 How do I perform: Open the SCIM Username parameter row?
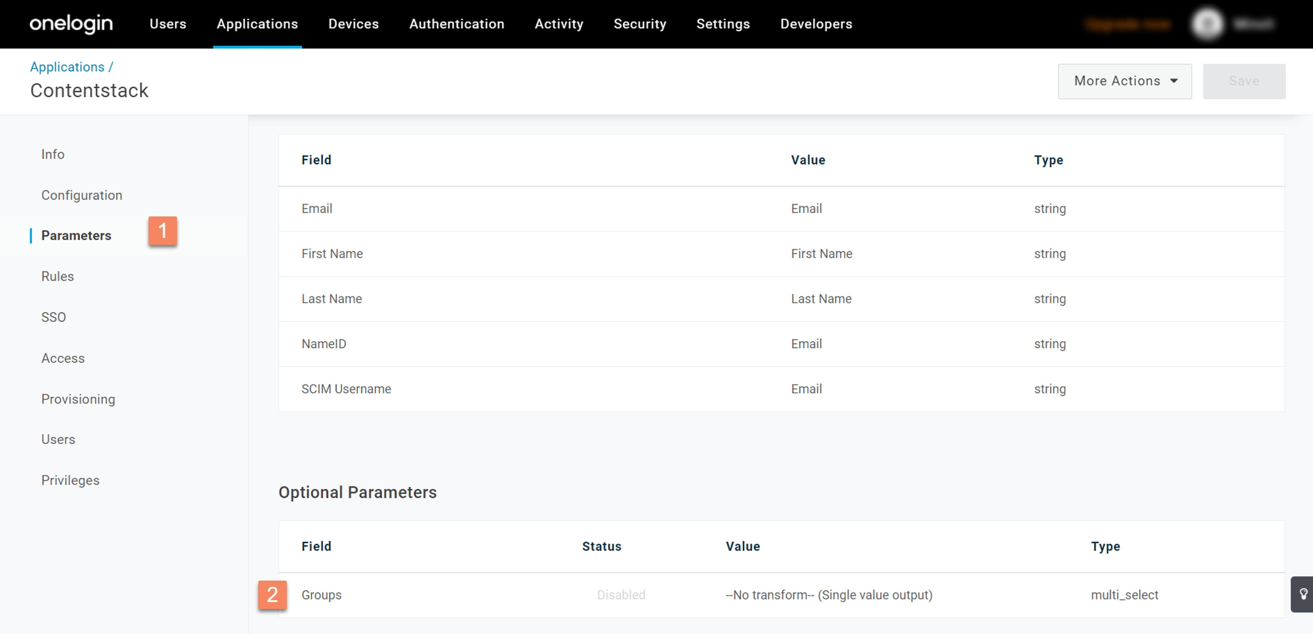tap(781, 389)
